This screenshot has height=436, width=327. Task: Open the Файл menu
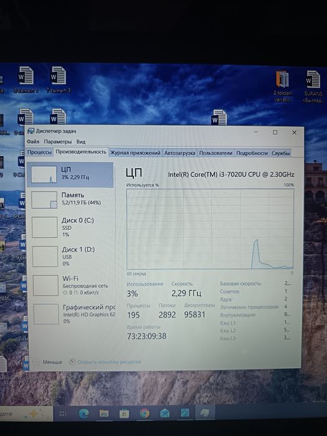(x=33, y=141)
